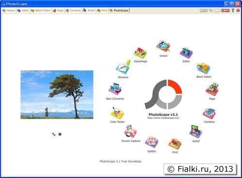
Task: Switch to the Print tab
Action: (x=102, y=11)
